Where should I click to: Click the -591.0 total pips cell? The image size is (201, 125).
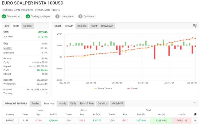125,120
